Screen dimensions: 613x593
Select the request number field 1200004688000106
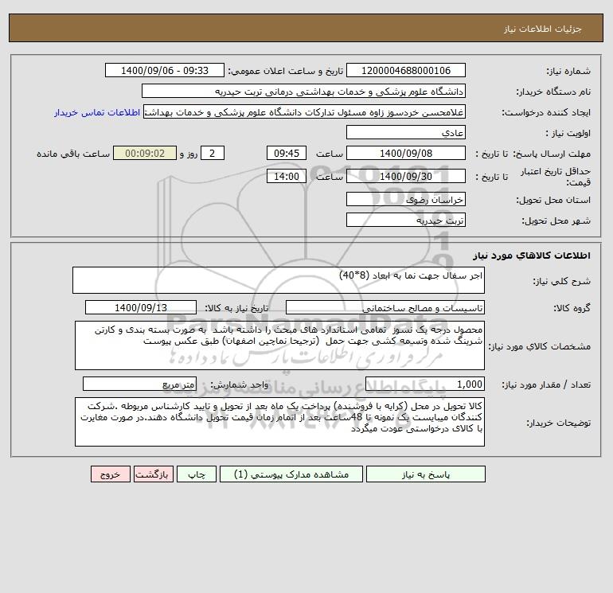pos(406,70)
